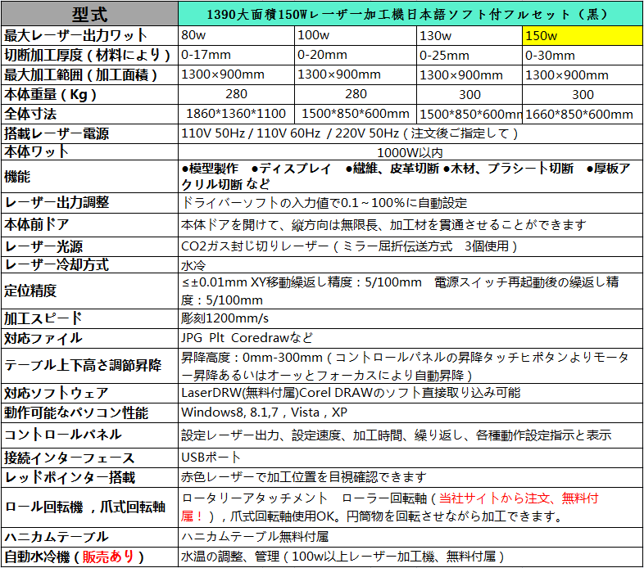Select the '機能' row label

(89, 177)
